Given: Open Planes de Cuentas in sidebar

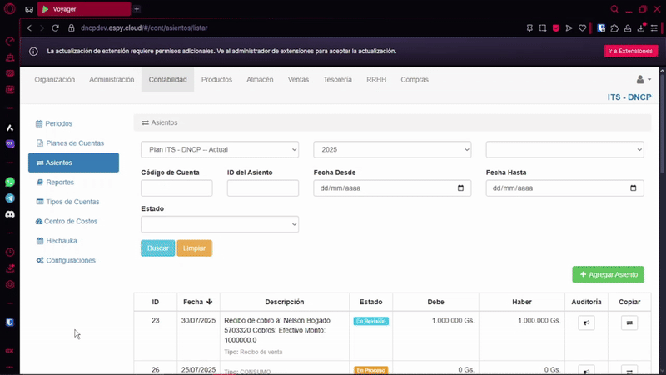Looking at the screenshot, I should [x=74, y=143].
